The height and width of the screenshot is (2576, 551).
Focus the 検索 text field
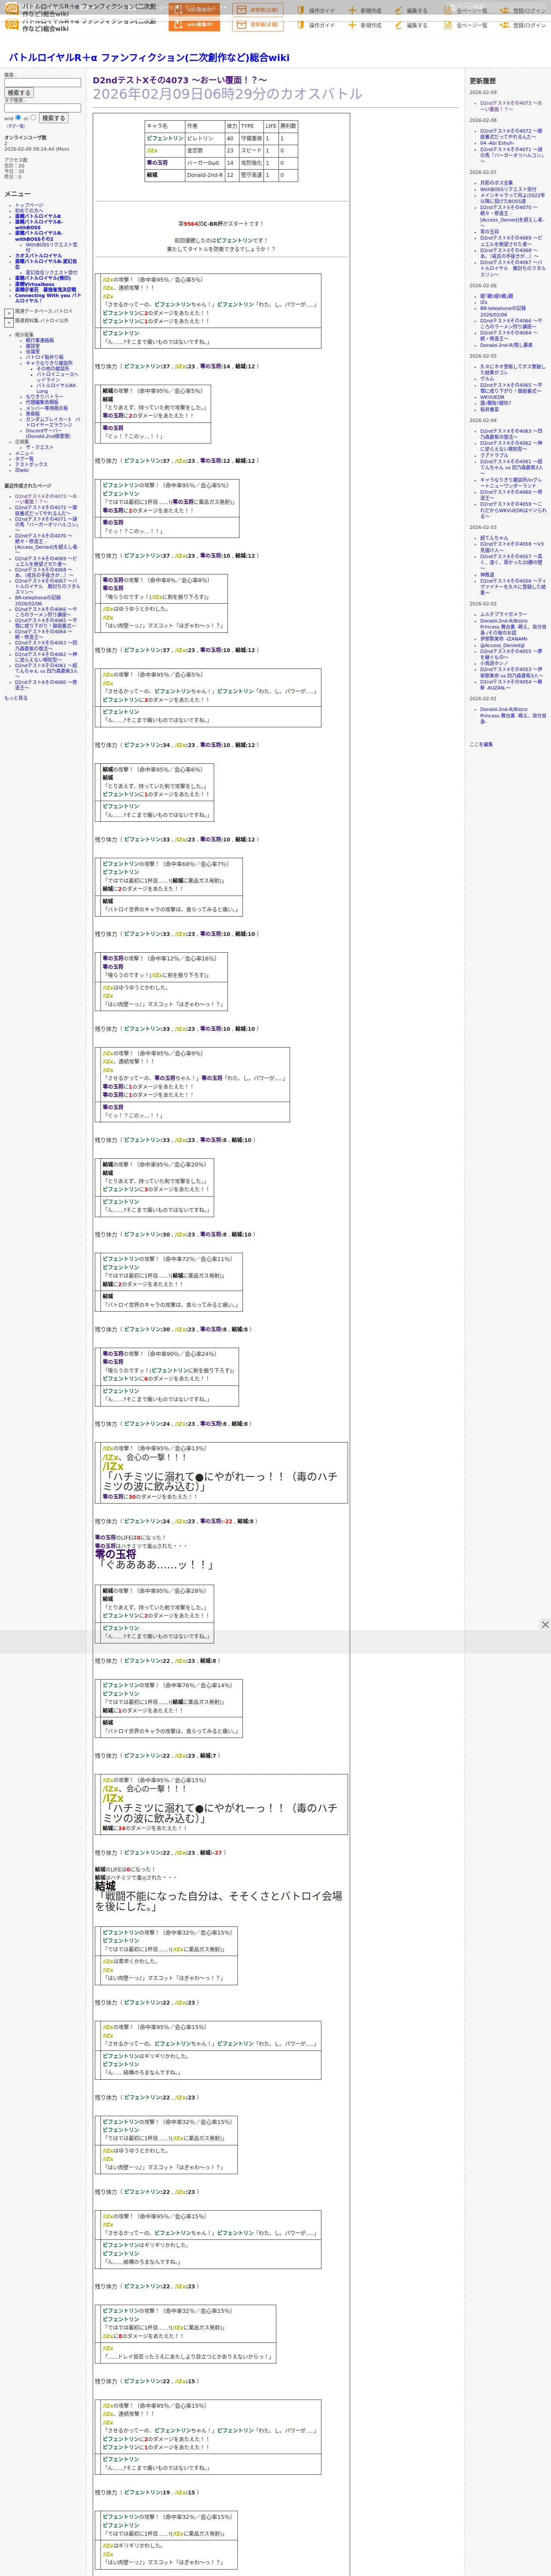coord(42,83)
